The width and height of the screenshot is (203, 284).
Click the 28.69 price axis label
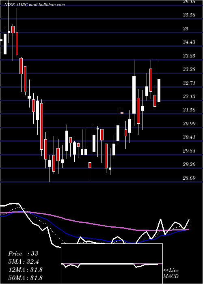coord(189,178)
